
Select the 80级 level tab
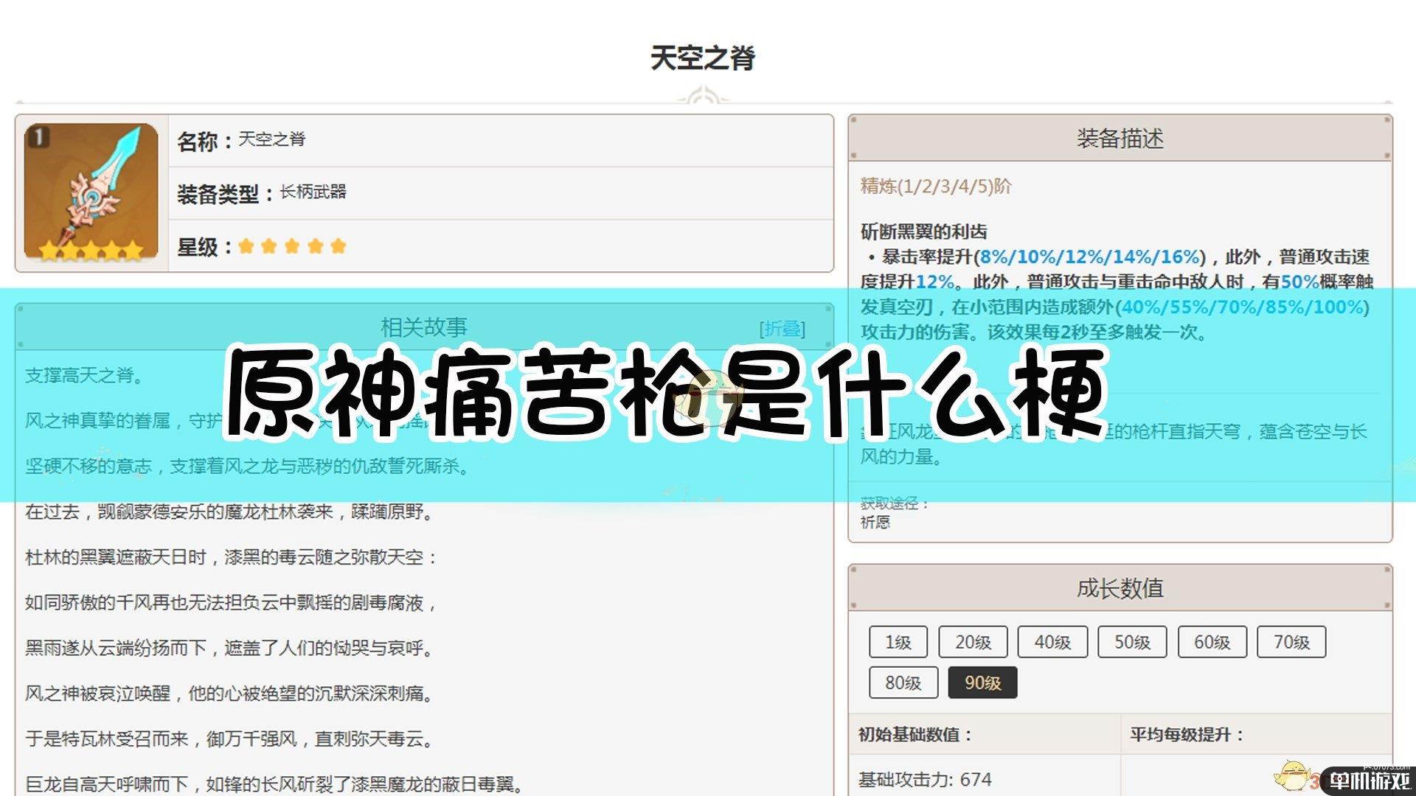pos(903,682)
